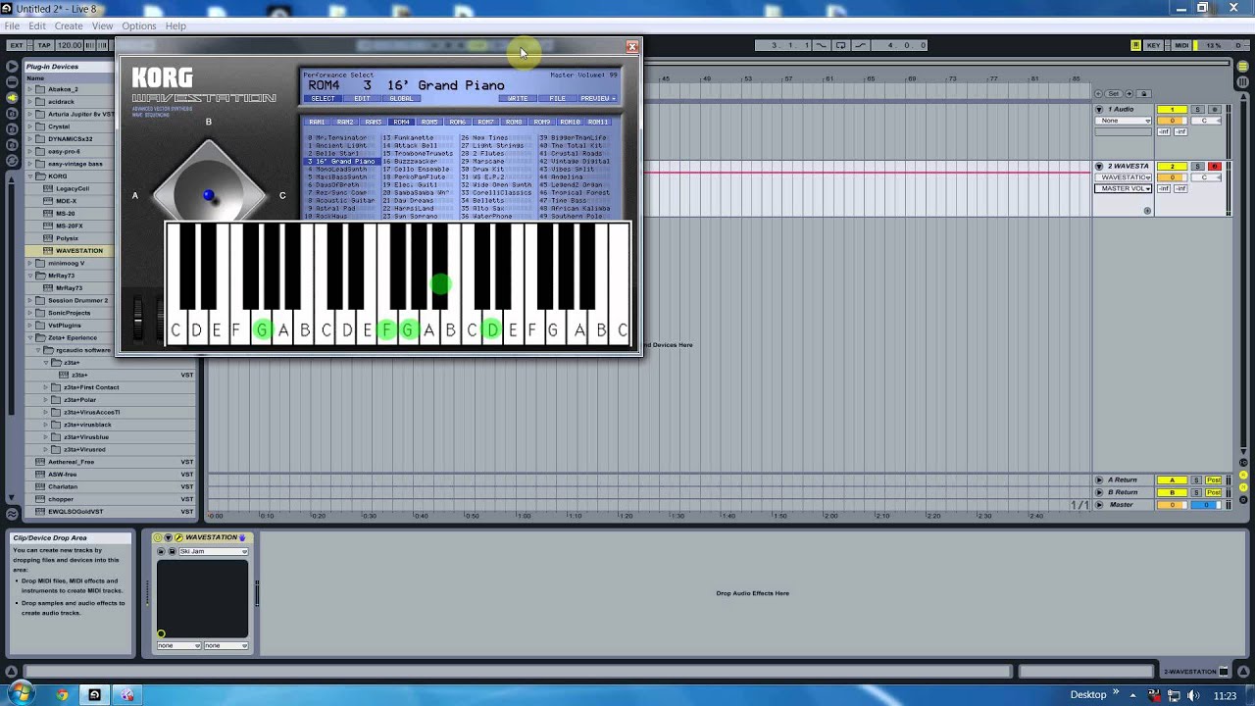The width and height of the screenshot is (1255, 706).
Task: Click the add automation lane plus icon
Action: click(1147, 211)
